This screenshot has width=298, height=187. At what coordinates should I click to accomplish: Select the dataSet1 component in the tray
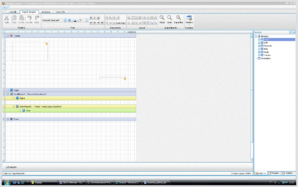(x=11, y=167)
